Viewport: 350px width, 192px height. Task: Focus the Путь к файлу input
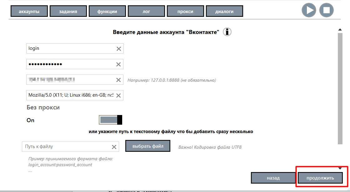point(70,147)
